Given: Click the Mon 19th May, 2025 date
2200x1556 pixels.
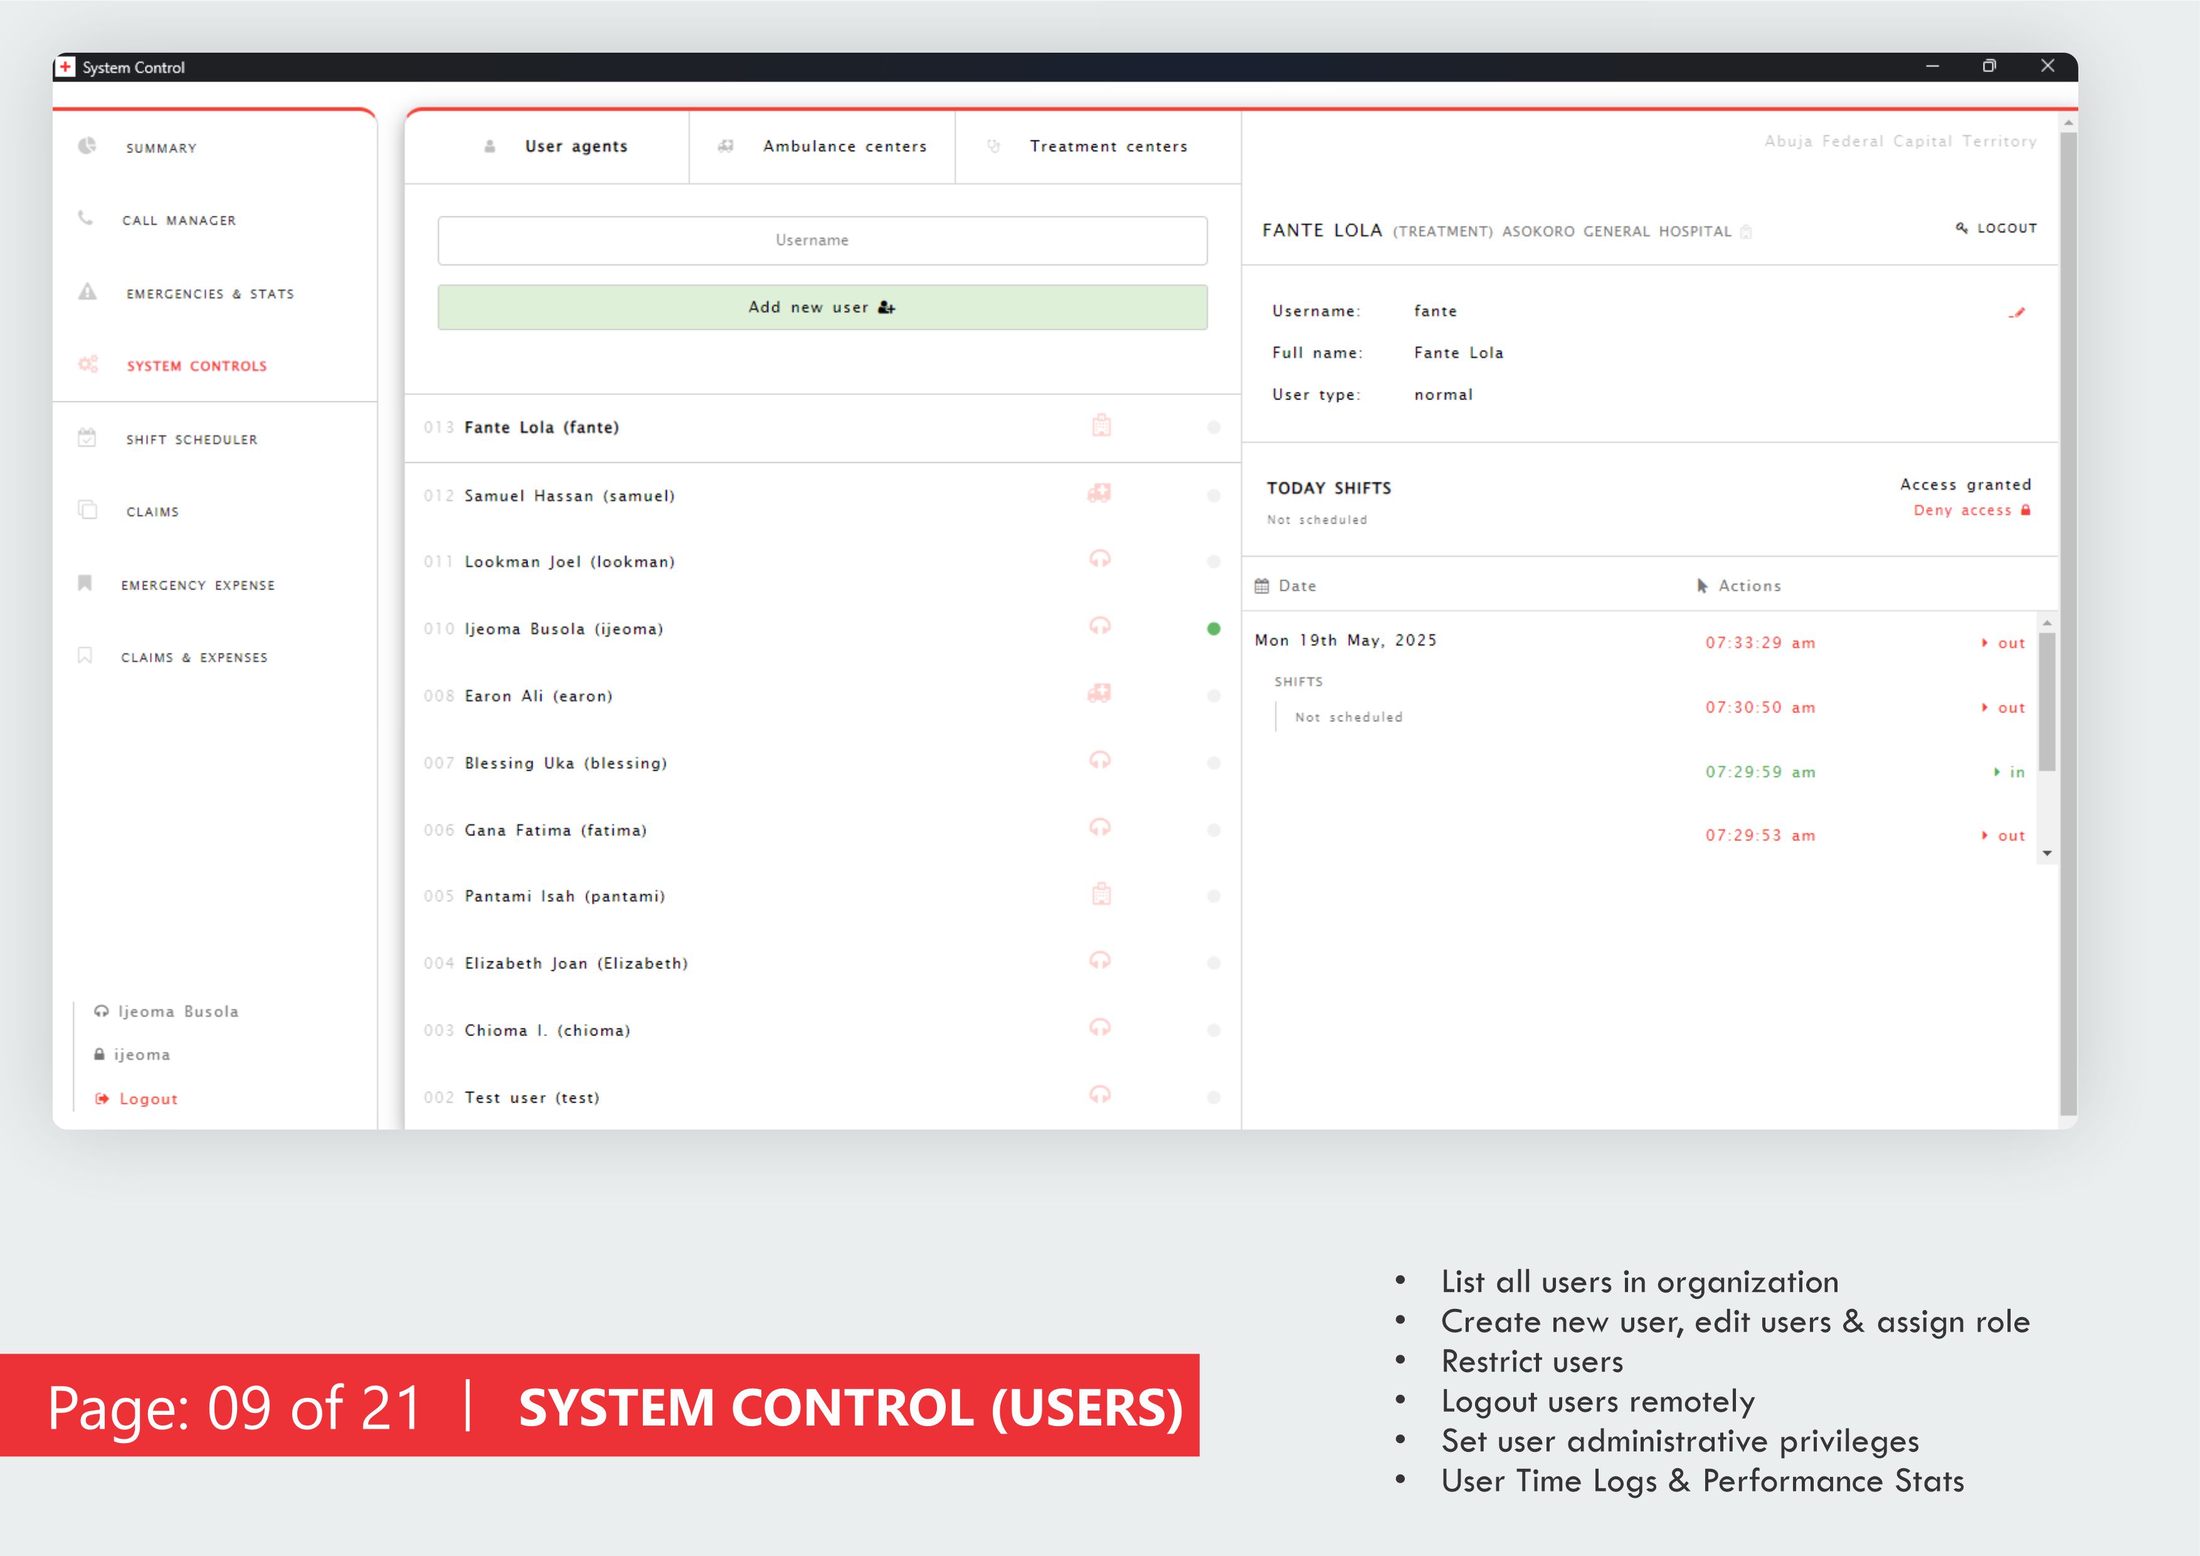Looking at the screenshot, I should (1345, 640).
